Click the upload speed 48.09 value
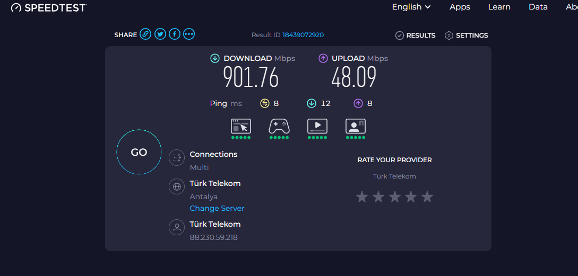The image size is (578, 276). (354, 78)
